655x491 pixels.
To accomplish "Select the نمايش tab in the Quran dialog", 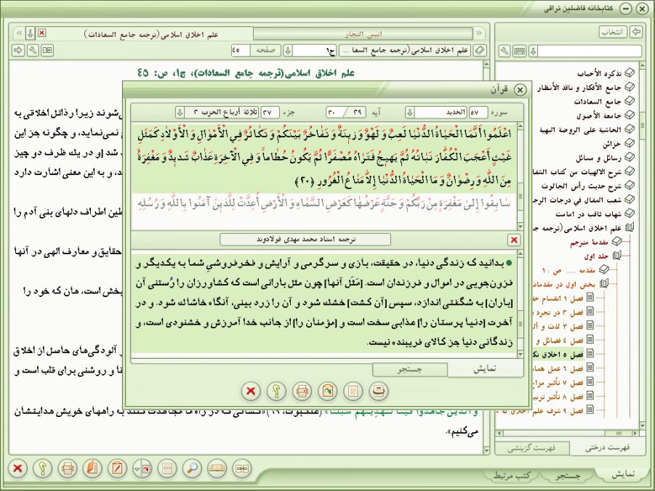I will coord(485,369).
